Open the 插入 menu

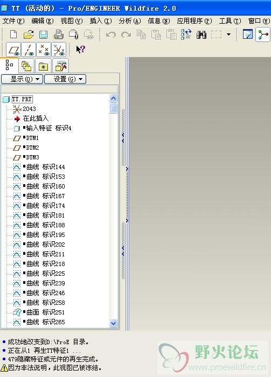(x=101, y=21)
